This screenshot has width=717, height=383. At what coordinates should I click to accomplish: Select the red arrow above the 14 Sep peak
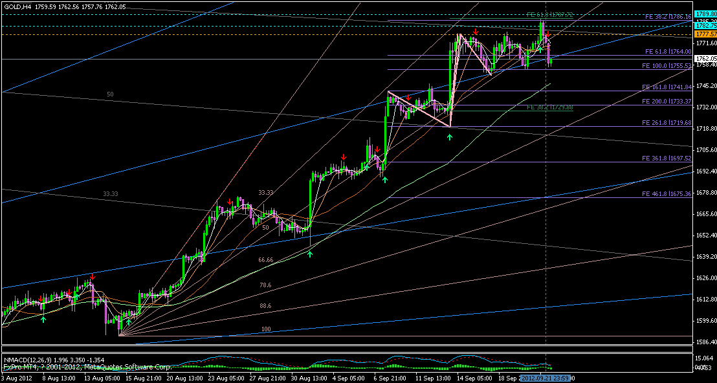(x=476, y=32)
